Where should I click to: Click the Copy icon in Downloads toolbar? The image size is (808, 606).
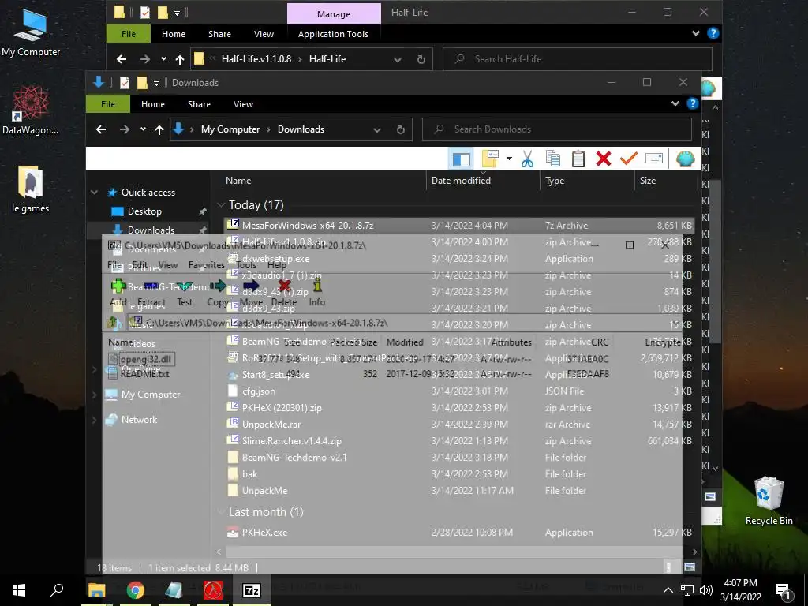coord(552,159)
